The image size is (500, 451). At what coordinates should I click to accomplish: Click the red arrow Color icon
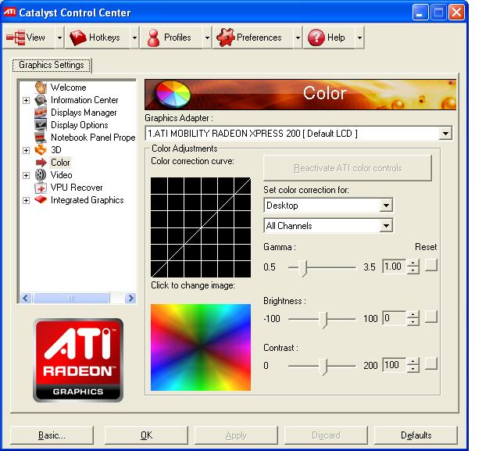coord(41,163)
